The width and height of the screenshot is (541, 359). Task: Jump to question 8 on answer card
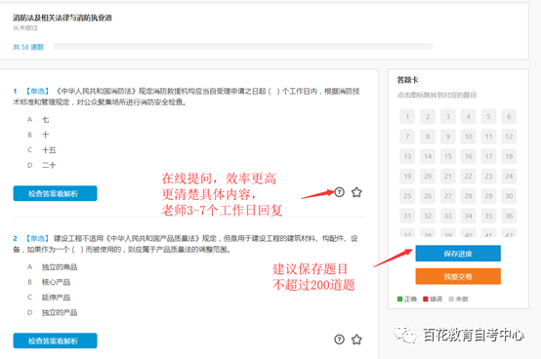point(428,137)
